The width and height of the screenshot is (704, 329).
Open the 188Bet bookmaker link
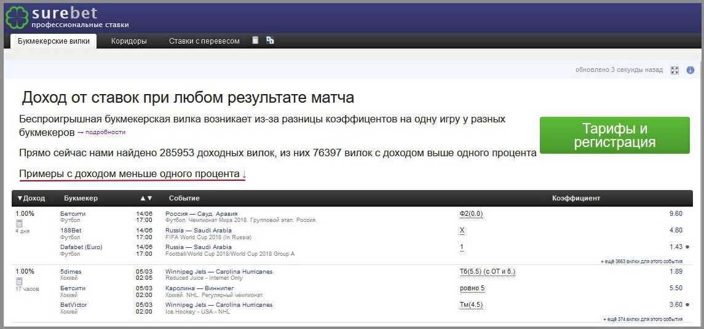[71, 230]
